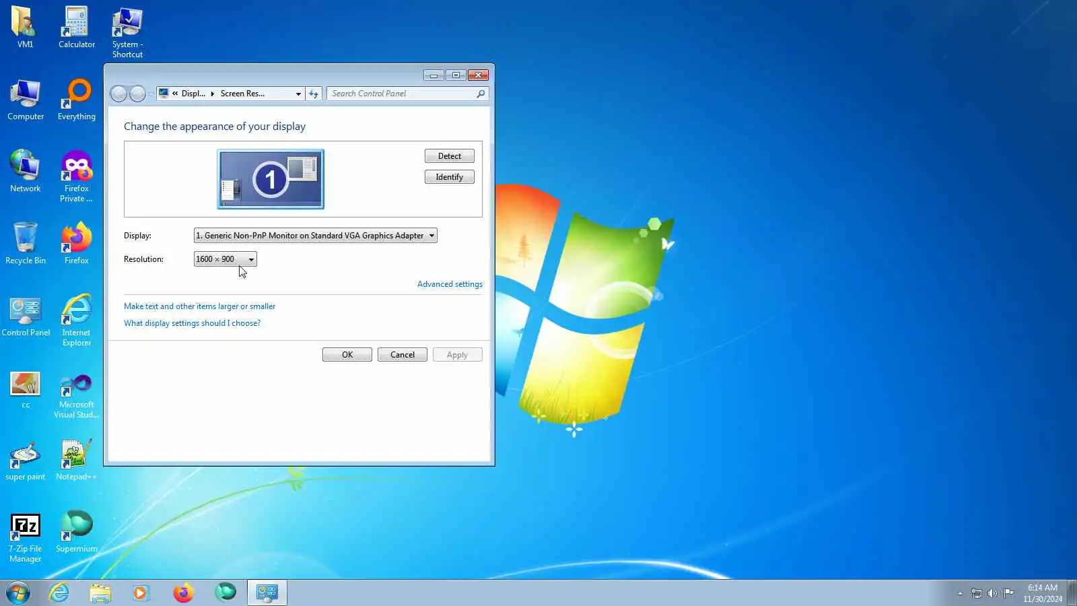Show hidden system tray icons
Screen dimensions: 1077x606
click(x=961, y=593)
